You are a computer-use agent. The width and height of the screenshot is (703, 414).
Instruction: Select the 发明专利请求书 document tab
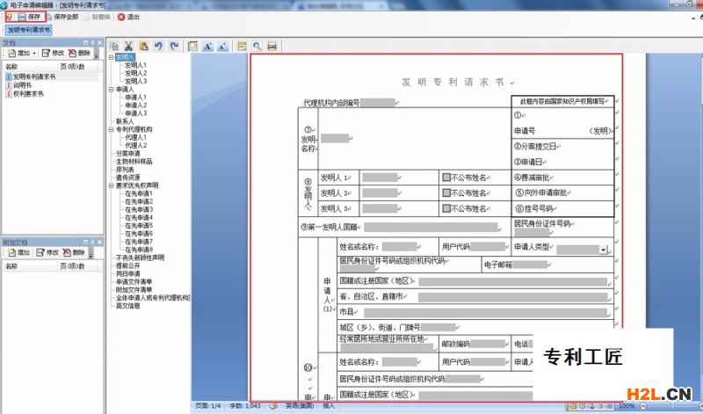30,29
